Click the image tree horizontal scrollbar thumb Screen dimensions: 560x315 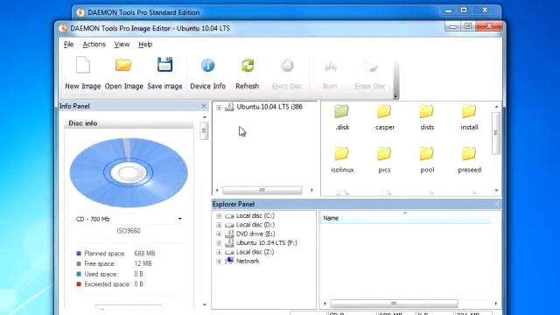click(262, 191)
